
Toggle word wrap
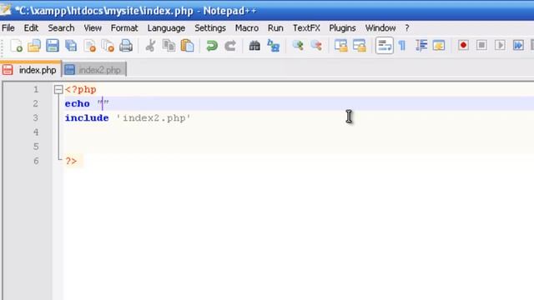click(x=385, y=46)
